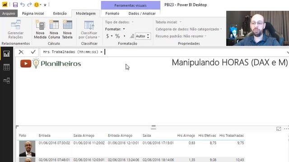
Task: Switch to Report view in sidebar
Action: click(6, 54)
